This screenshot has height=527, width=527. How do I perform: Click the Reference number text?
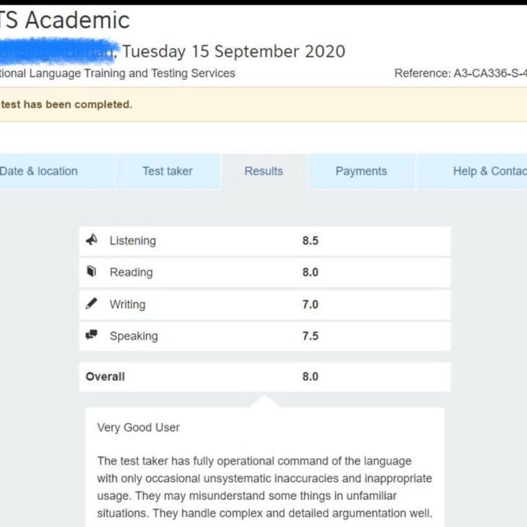click(x=461, y=73)
